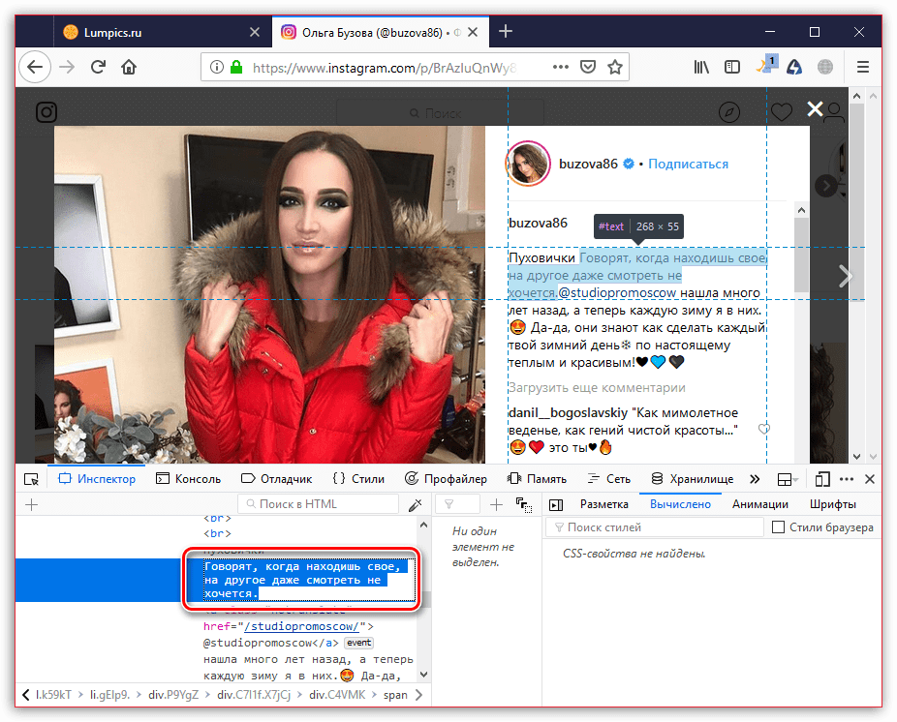Screen dimensions: 897x722
Task: Reload the current page
Action: pos(98,68)
